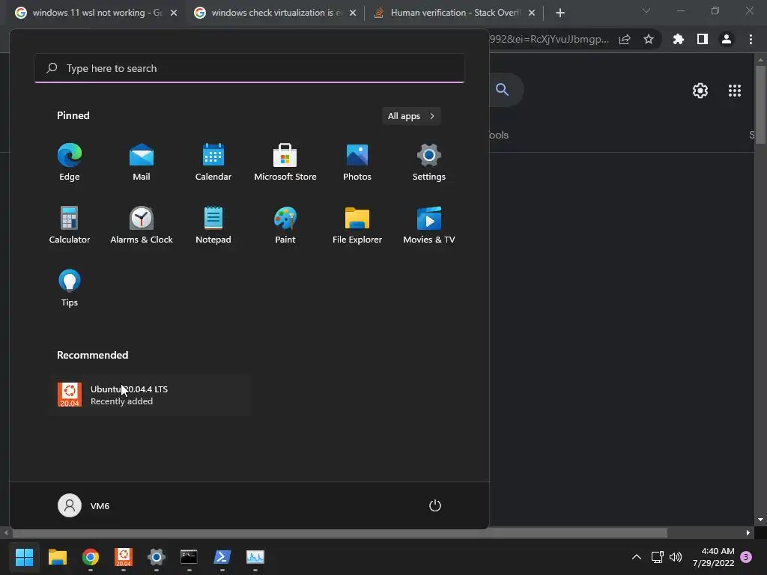Switch to Command Prompt on the taskbar

coord(189,556)
